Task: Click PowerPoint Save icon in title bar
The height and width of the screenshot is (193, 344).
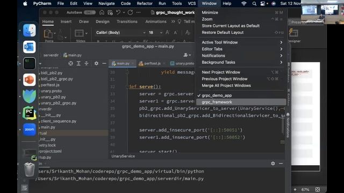Action: click(110, 12)
